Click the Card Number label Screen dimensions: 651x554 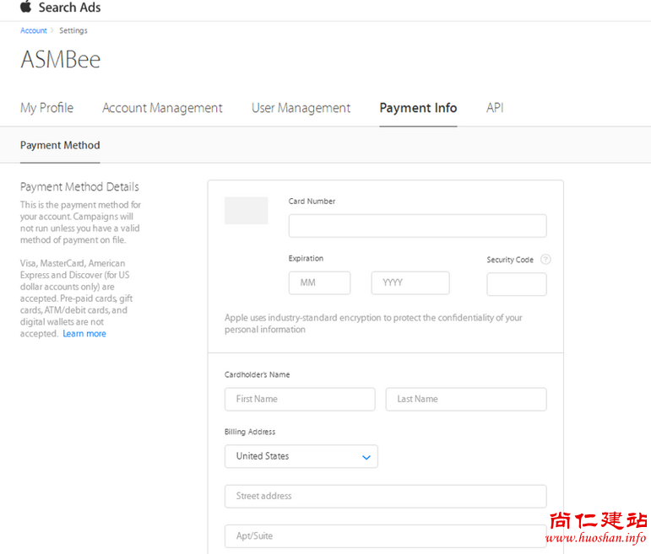coord(312,202)
